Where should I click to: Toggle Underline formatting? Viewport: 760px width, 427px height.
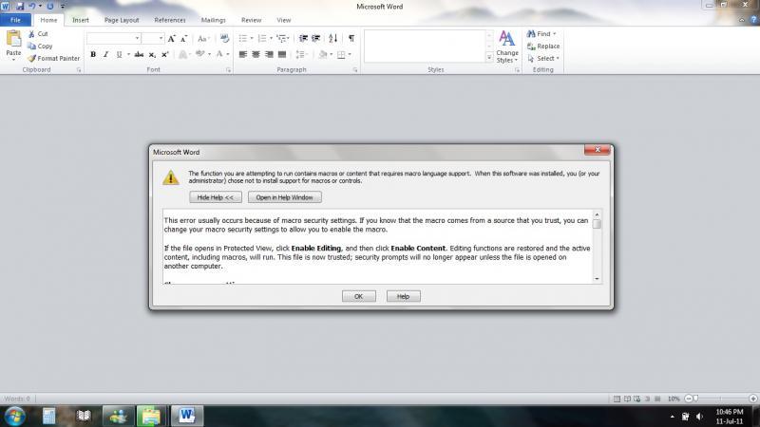coord(119,54)
